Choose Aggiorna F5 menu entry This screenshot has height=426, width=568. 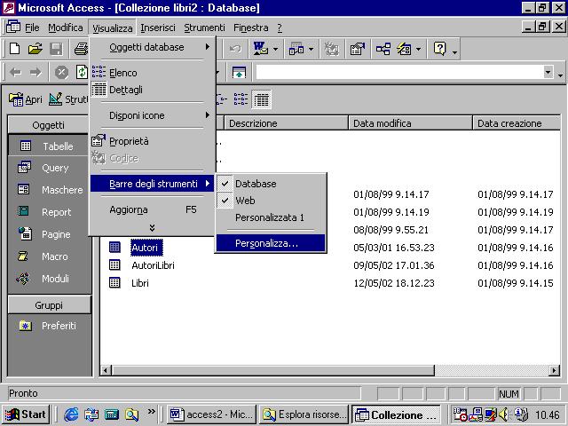[152, 209]
